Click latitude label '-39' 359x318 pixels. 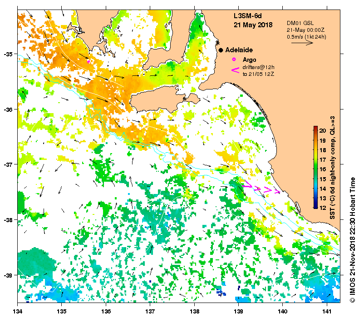pyautogui.click(x=9, y=275)
